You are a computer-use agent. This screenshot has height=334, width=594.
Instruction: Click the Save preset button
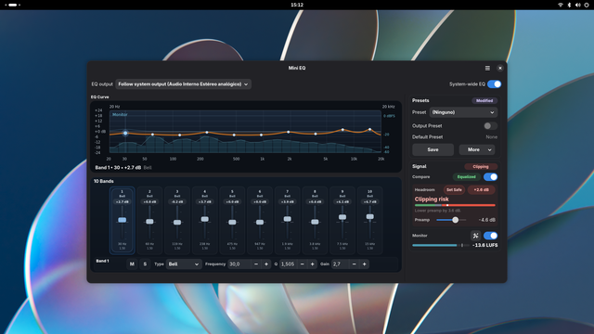[x=433, y=149]
